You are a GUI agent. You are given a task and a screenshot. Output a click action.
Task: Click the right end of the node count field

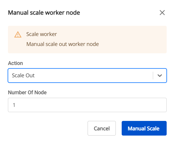pos(160,105)
